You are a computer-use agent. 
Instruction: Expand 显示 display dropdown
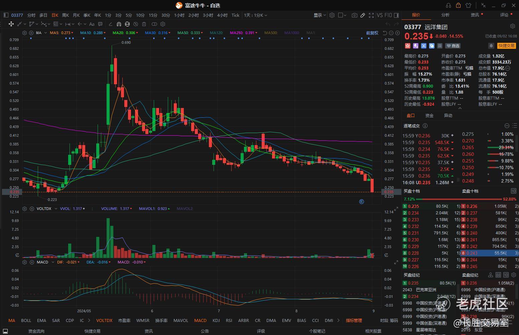[319, 15]
